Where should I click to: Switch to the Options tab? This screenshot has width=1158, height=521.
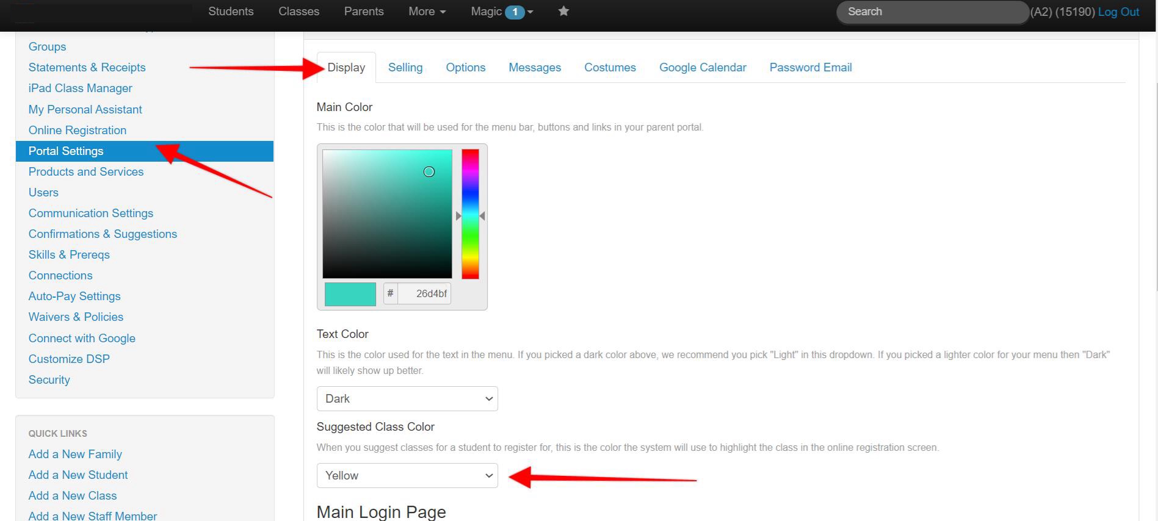466,68
